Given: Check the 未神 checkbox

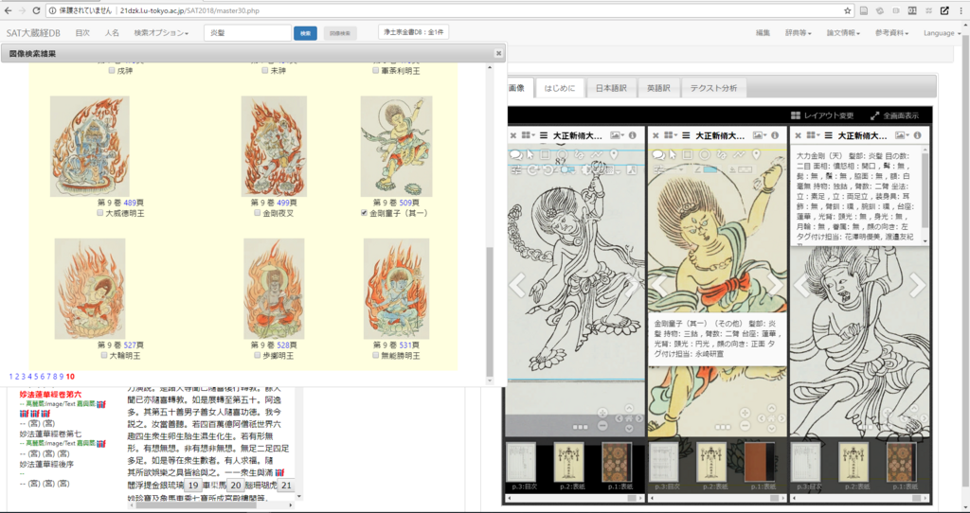Looking at the screenshot, I should coord(265,70).
